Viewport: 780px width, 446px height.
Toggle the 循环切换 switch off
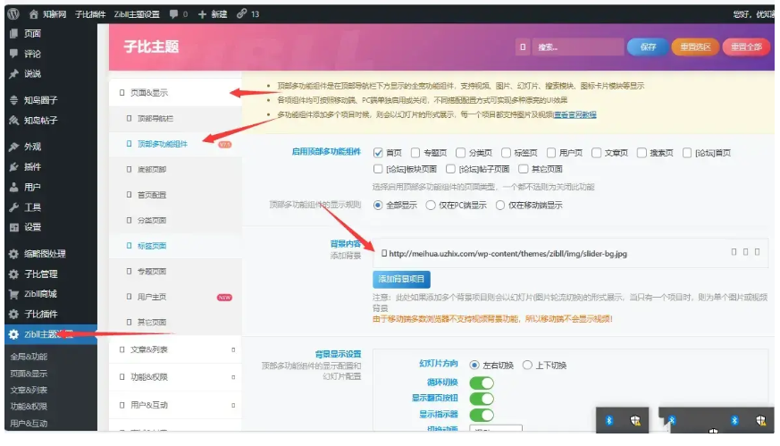click(481, 383)
